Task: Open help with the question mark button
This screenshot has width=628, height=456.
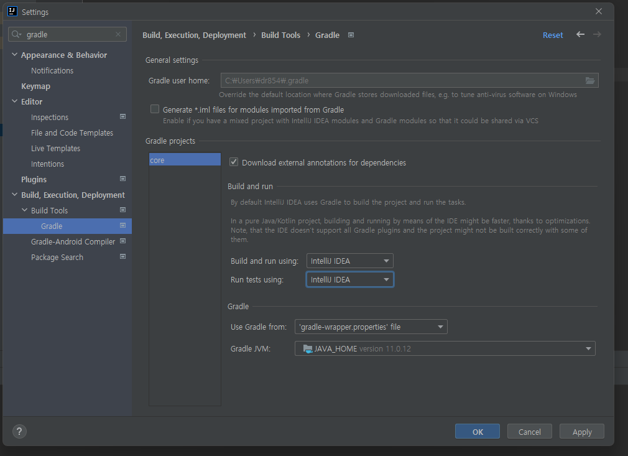Action: [x=19, y=432]
